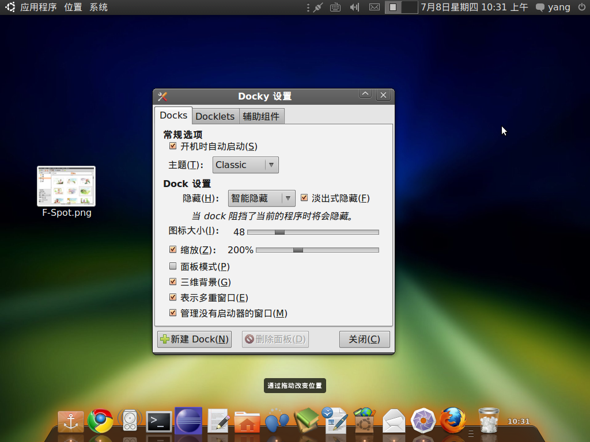Open the Trash icon in dock

[x=489, y=421]
